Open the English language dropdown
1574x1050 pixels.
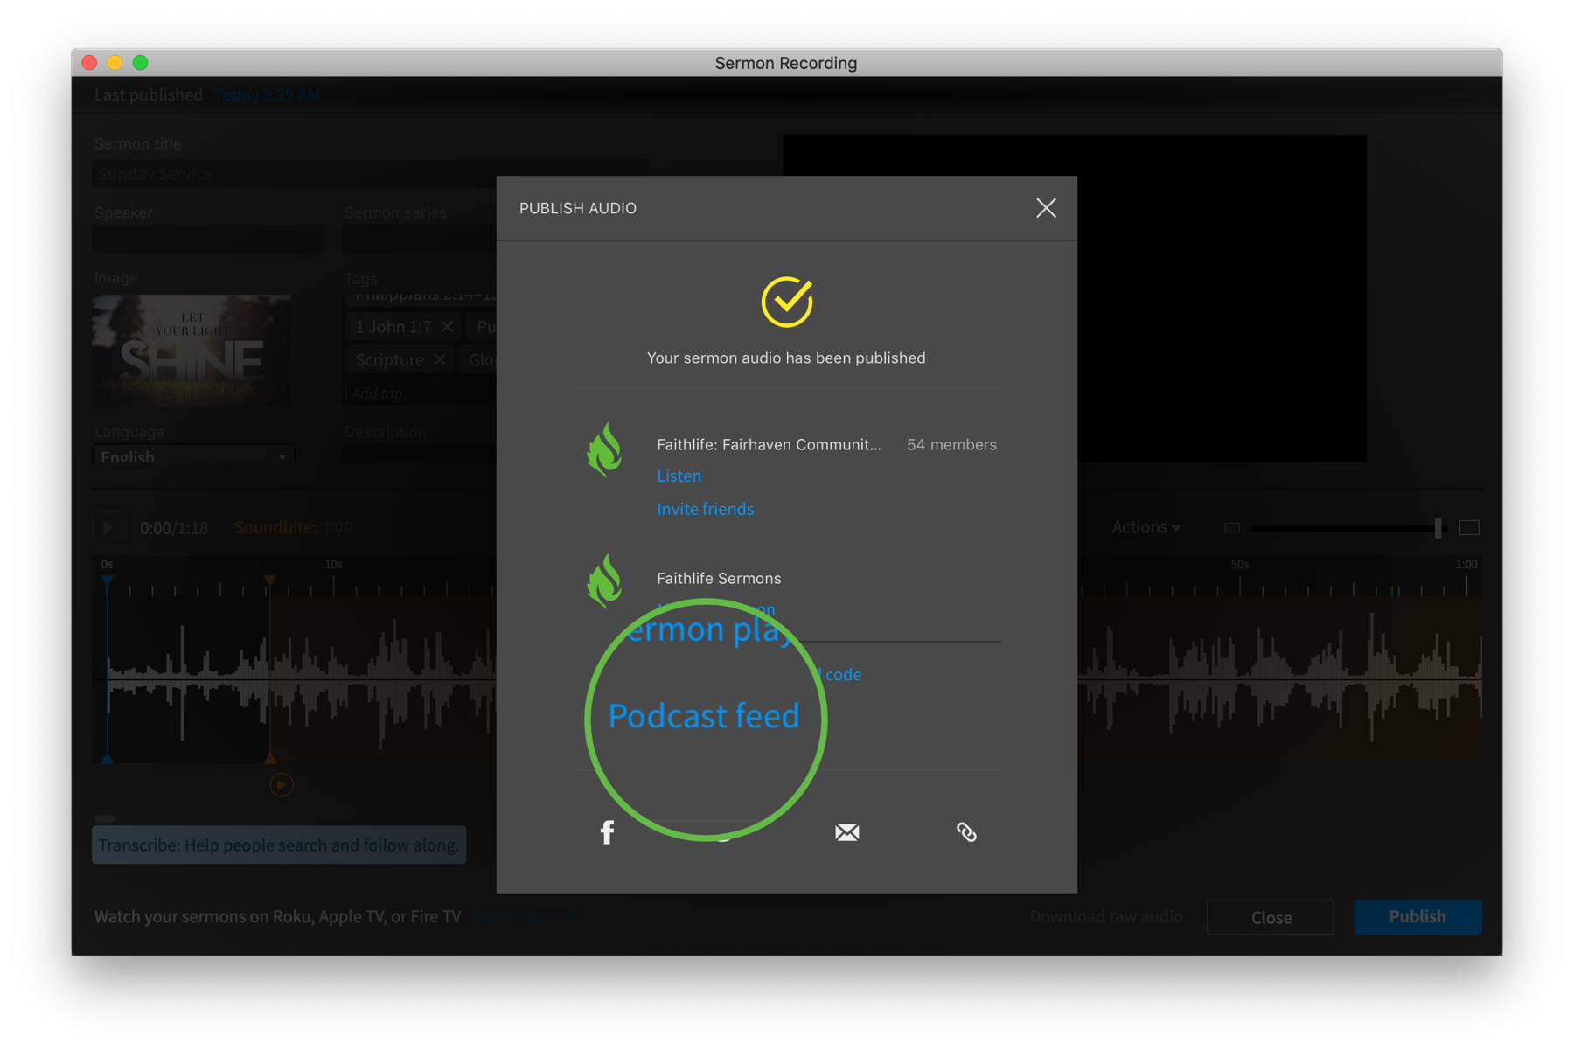pos(193,455)
